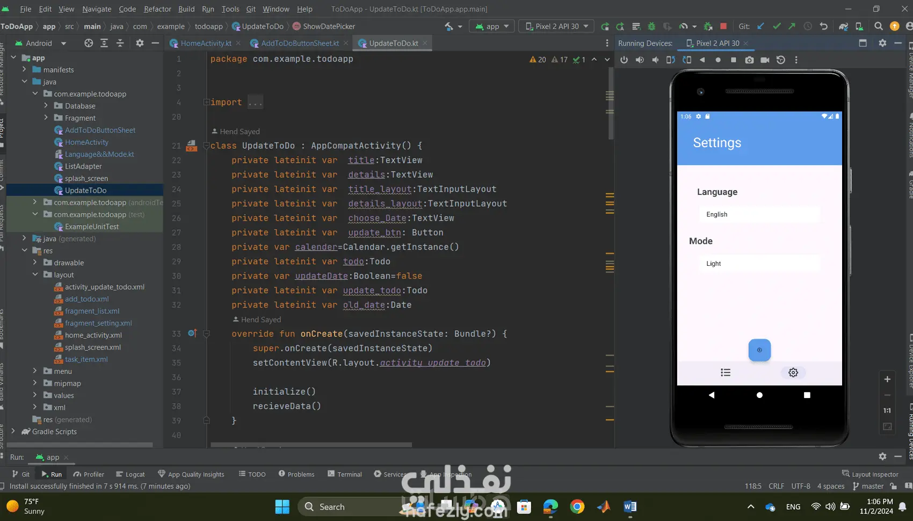Click the emulator Volume Up icon
Screen dimensions: 913x521
(x=640, y=60)
